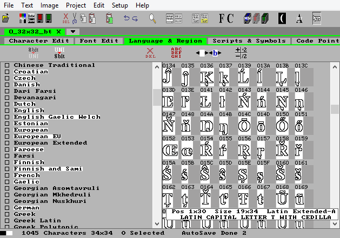Convert UNI to 8bit encoding
Image resolution: width=340 pixels, height=238 pixels.
[x=59, y=53]
